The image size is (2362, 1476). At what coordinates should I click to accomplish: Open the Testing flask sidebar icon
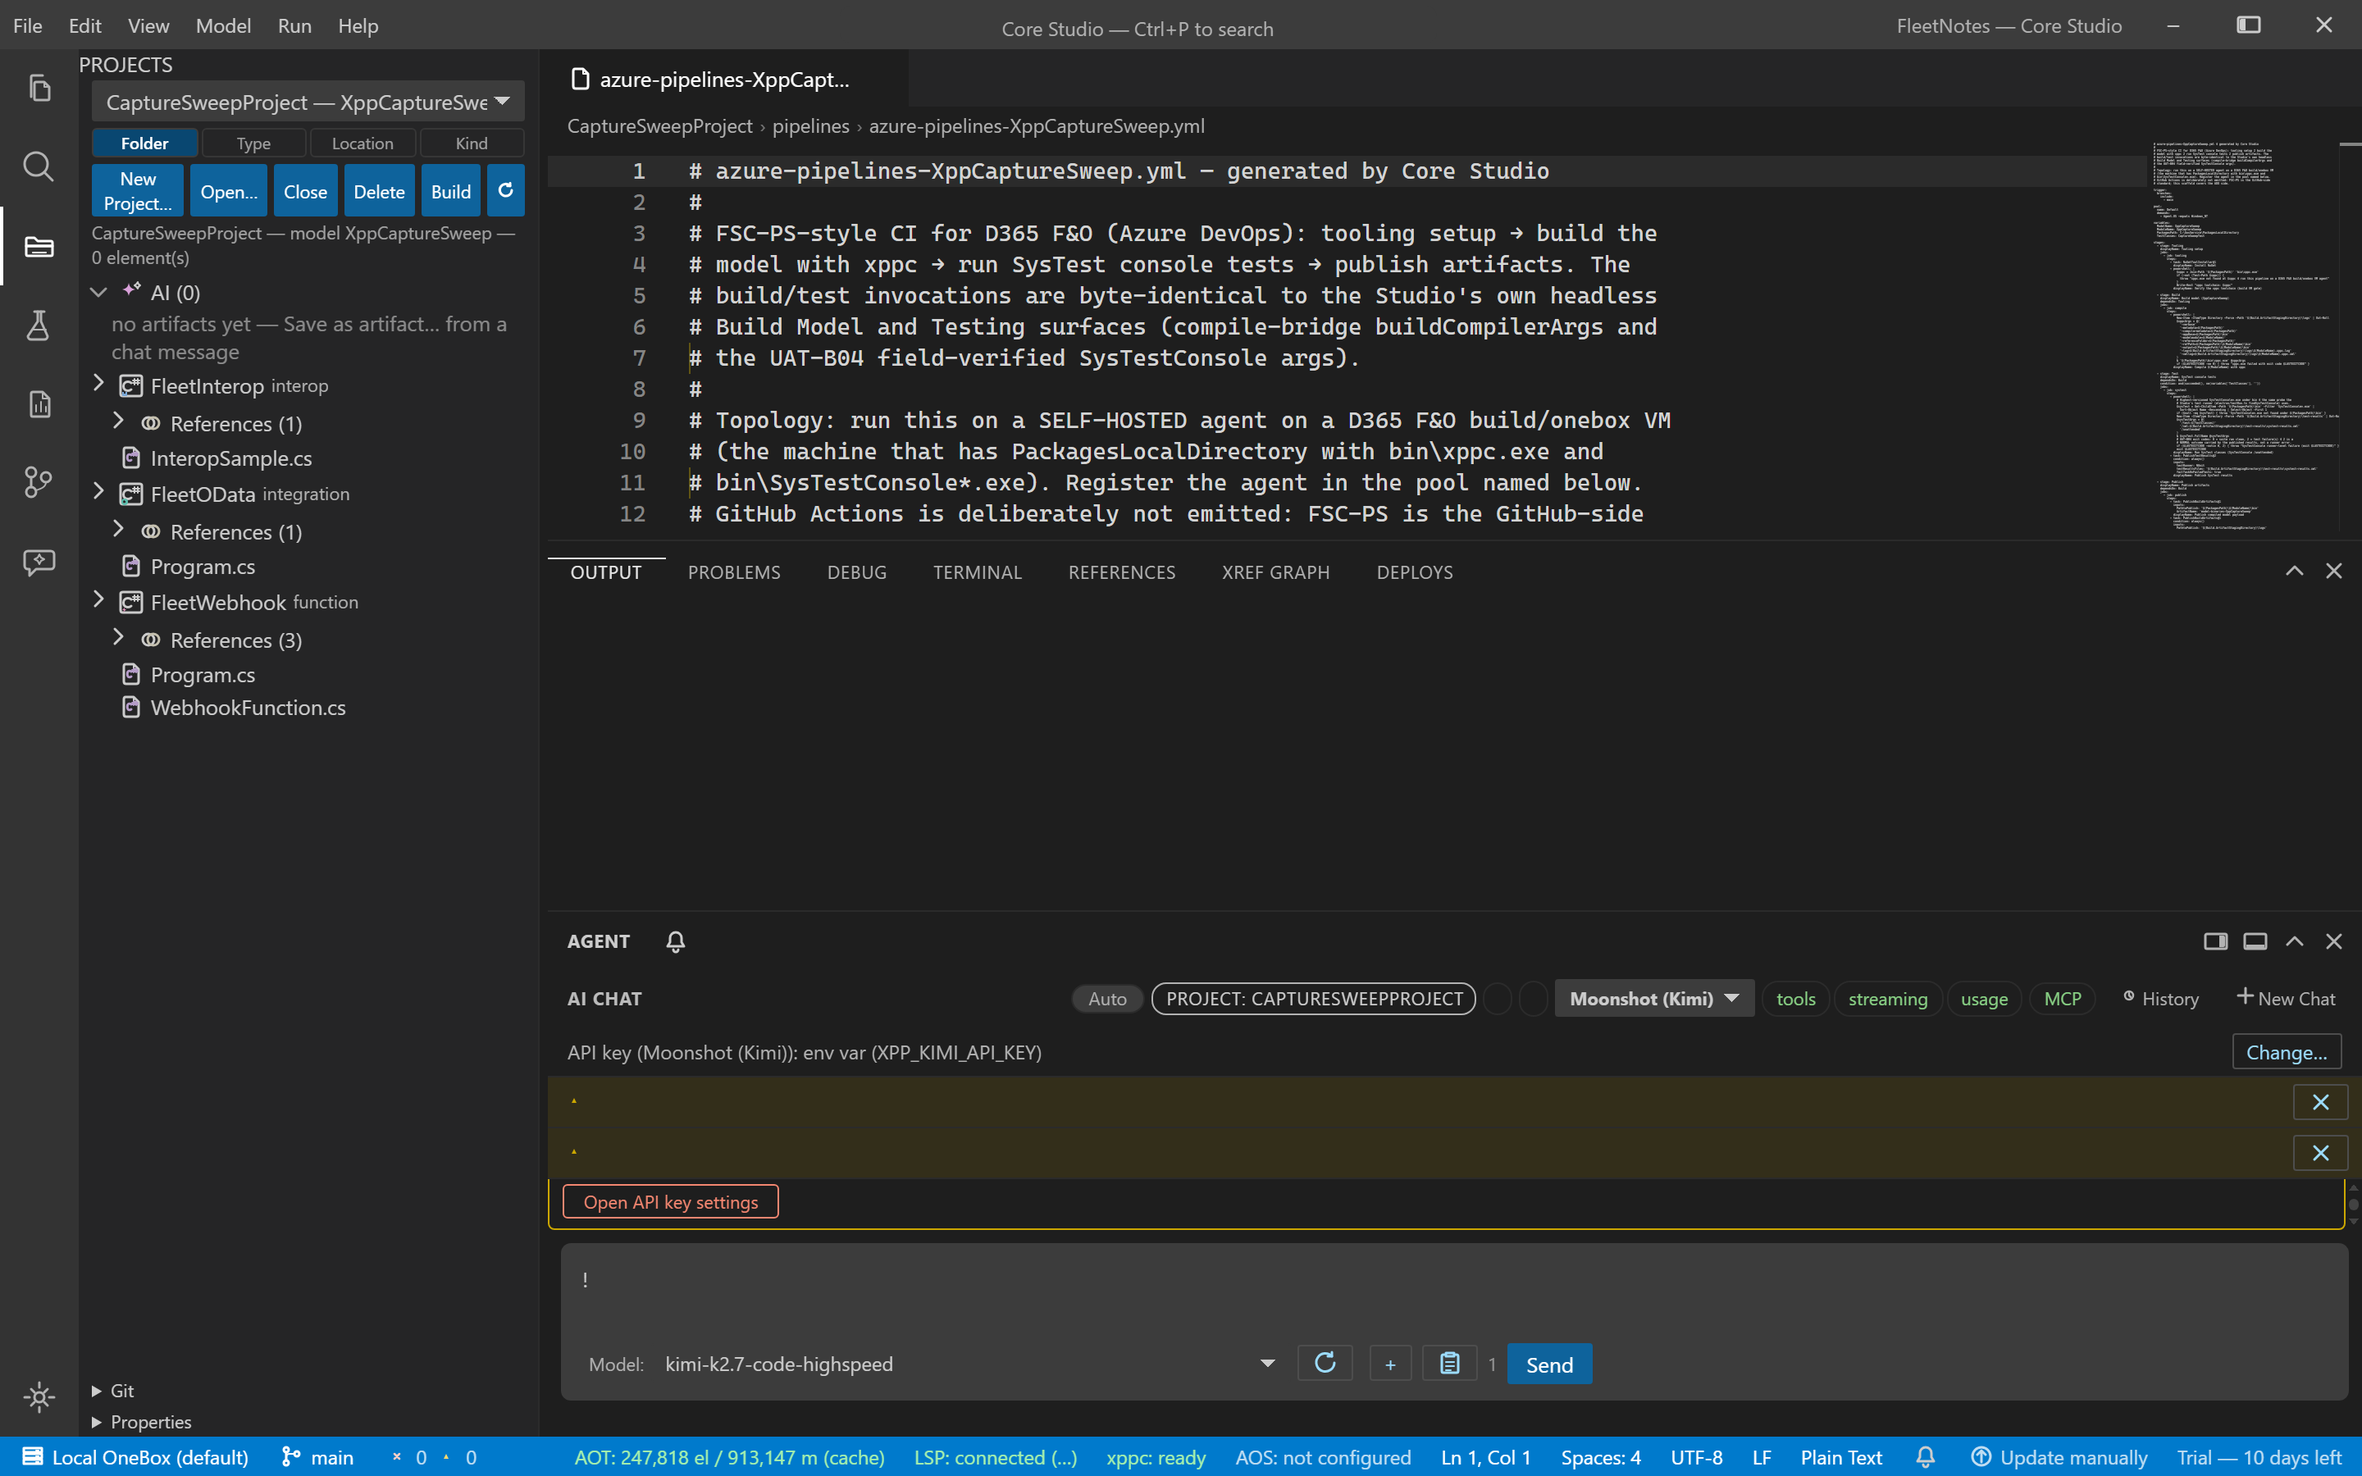[39, 325]
